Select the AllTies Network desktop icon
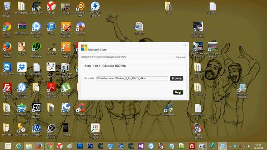This screenshot has height=150, width=267. click(x=36, y=111)
